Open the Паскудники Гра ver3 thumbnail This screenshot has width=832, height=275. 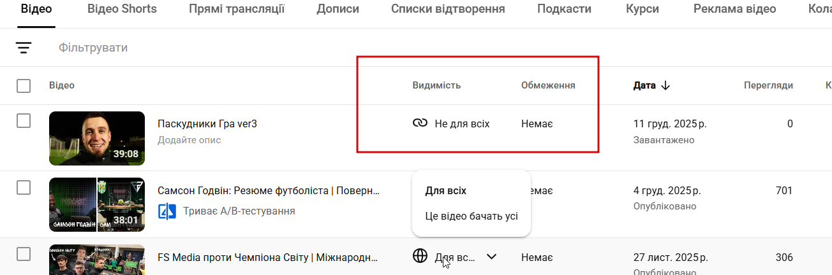(x=97, y=138)
